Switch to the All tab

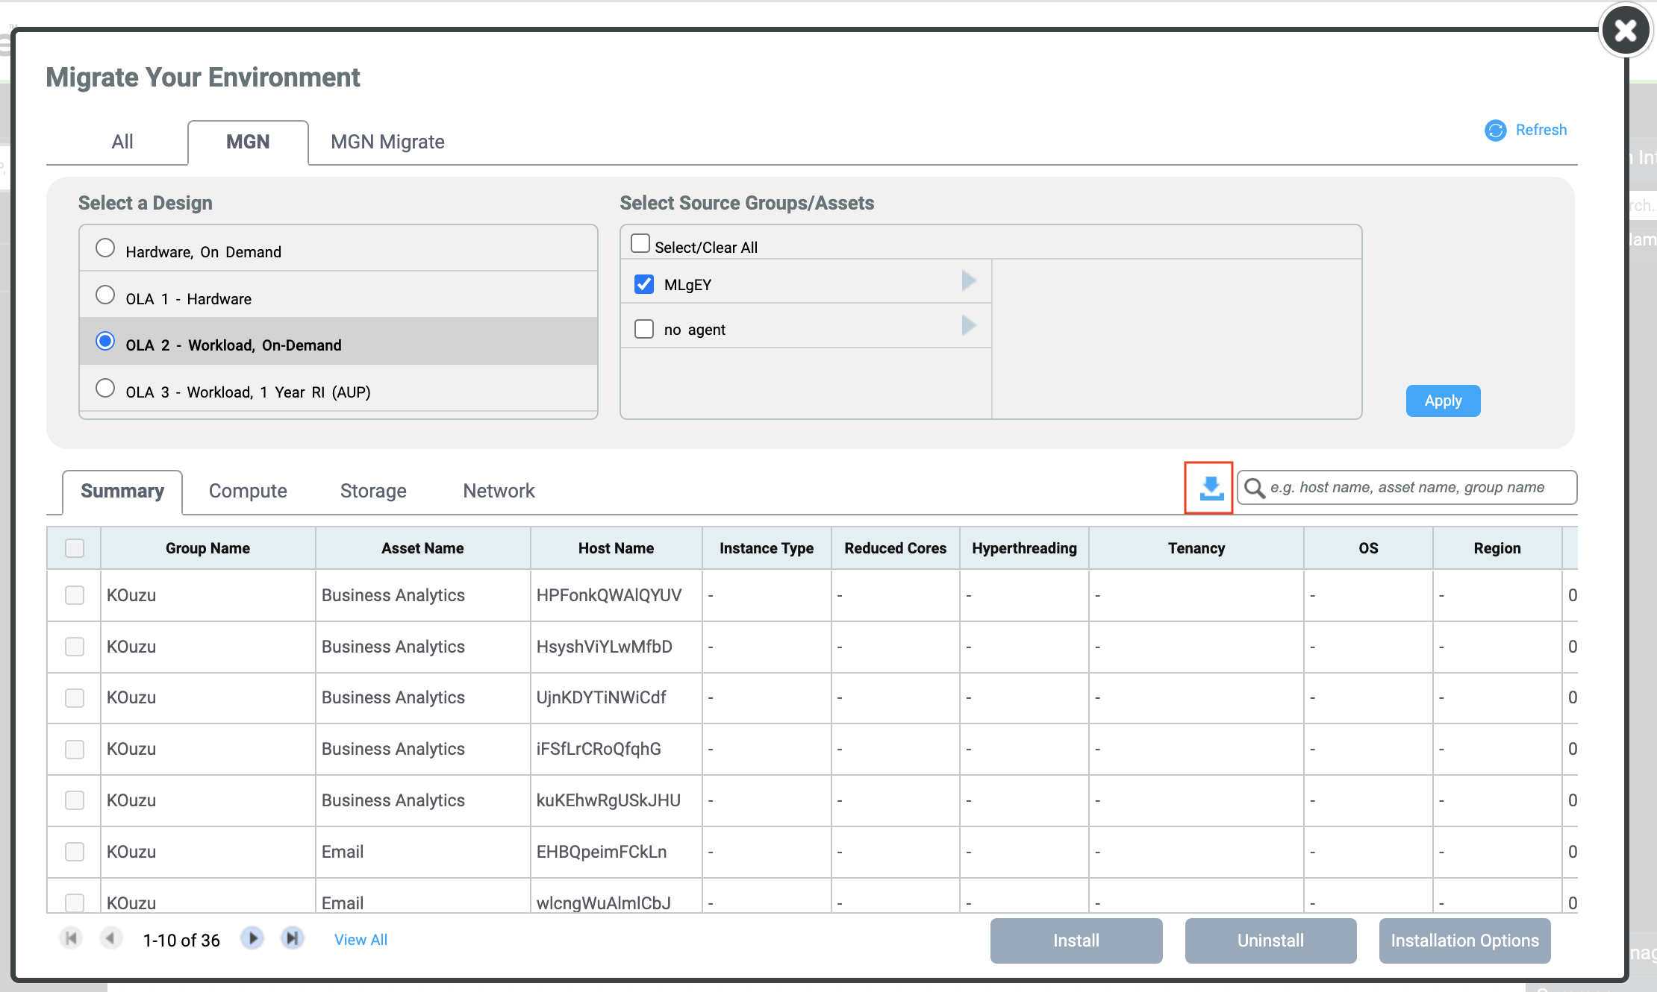tap(122, 142)
